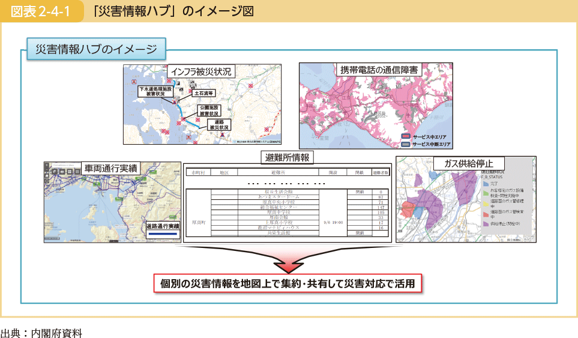Click the 出典：内閣府資料 source note
Viewport: 578px width, 338px height.
pyautogui.click(x=41, y=333)
